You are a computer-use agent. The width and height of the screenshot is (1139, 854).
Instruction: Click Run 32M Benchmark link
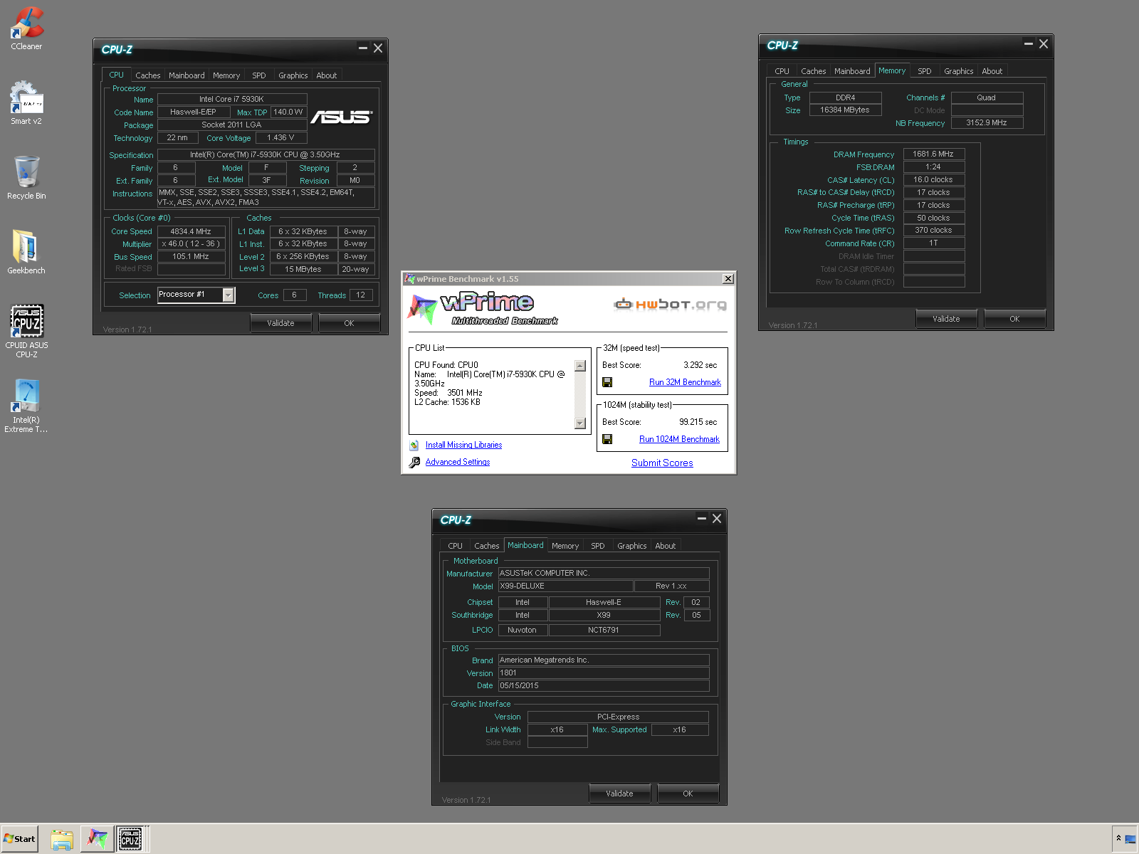[x=685, y=382]
